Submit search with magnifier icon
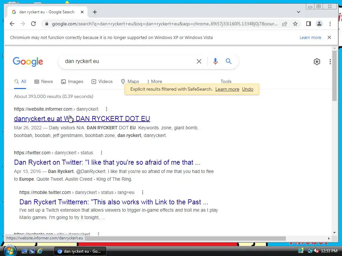This screenshot has height=256, width=342. (x=228, y=61)
